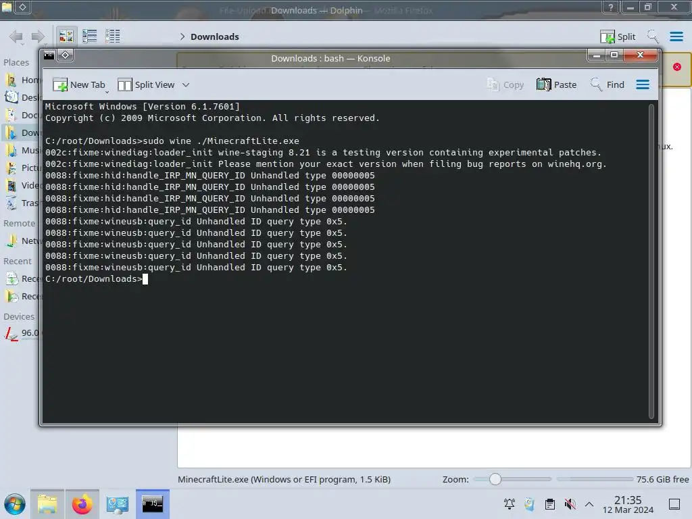This screenshot has width=692, height=519.
Task: Open Pictures in Dolphin Places panel
Action: coord(22,168)
